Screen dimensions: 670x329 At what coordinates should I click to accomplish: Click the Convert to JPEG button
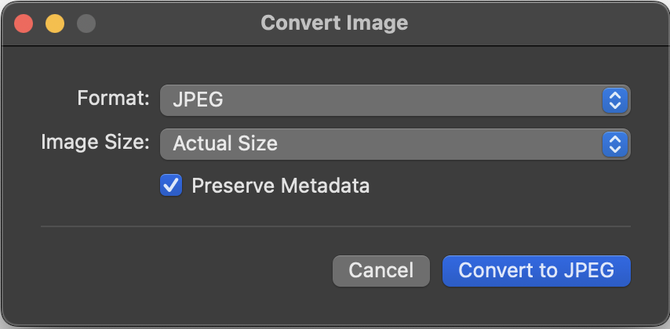537,270
